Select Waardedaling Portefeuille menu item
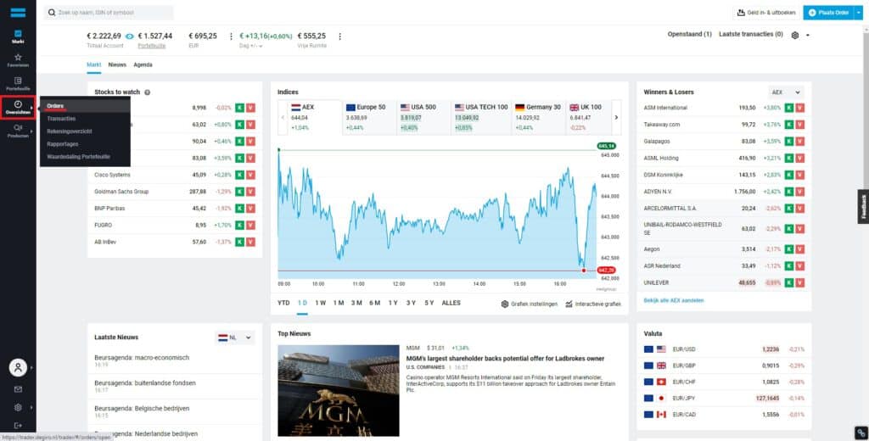Viewport: 869px width, 441px height. pyautogui.click(x=79, y=157)
